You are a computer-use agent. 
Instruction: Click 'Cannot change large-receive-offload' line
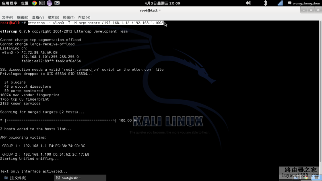[x=37, y=44]
